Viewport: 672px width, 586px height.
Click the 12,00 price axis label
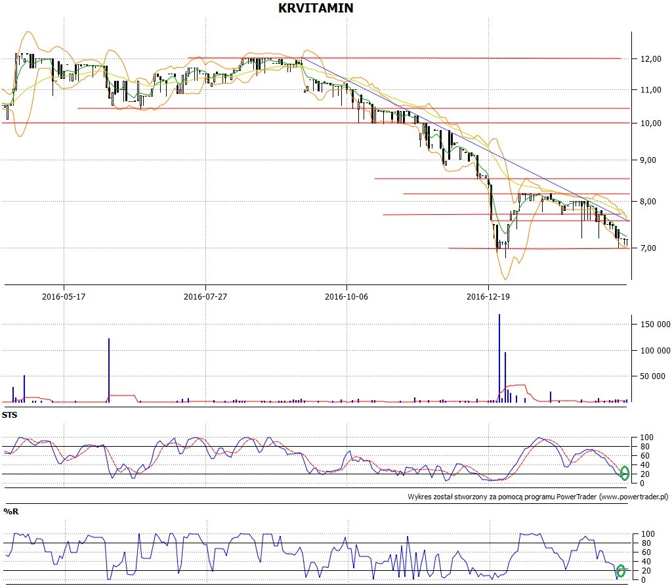[x=650, y=58]
